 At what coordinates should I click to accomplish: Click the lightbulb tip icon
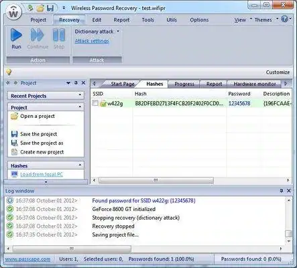[9, 72]
